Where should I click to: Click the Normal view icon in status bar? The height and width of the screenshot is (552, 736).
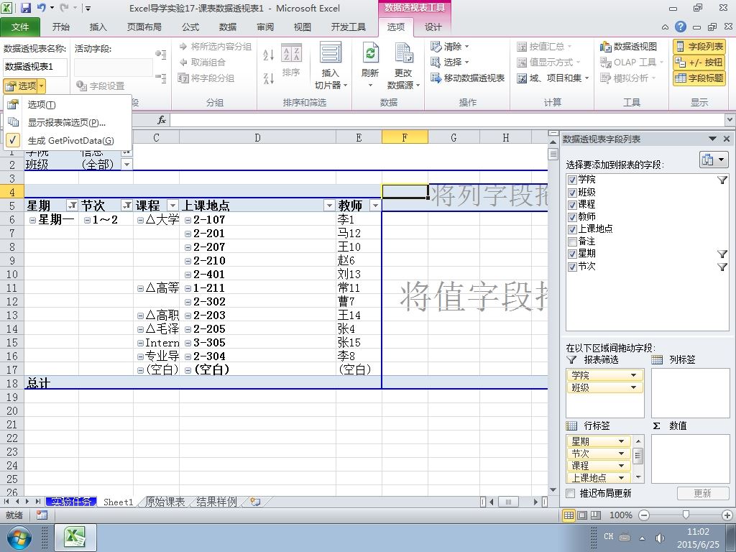point(569,515)
